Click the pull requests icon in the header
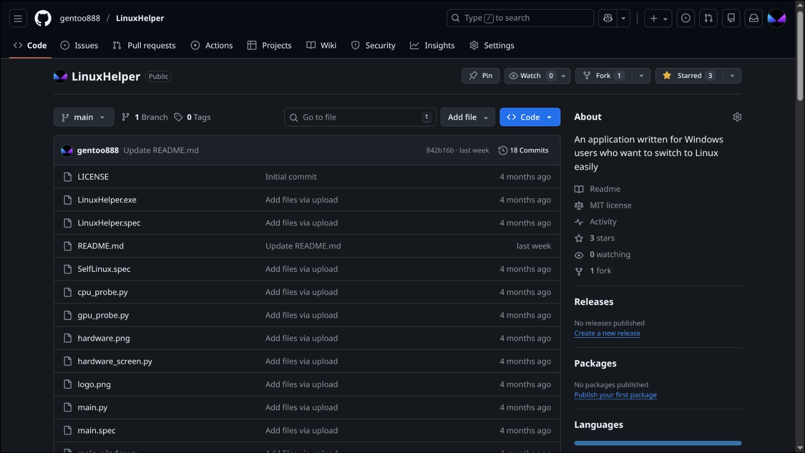 click(x=708, y=18)
